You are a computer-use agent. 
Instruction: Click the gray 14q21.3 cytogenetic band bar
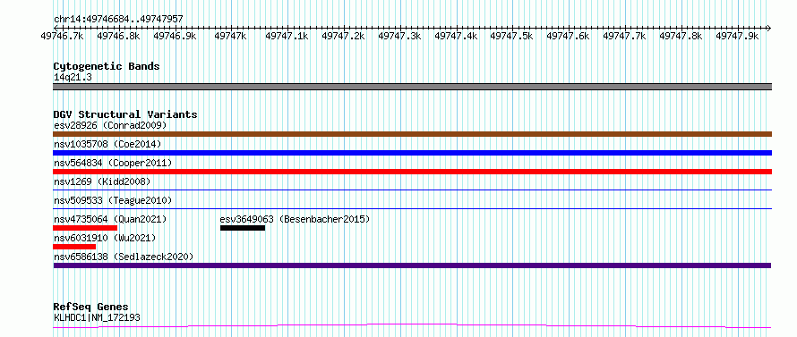point(412,87)
